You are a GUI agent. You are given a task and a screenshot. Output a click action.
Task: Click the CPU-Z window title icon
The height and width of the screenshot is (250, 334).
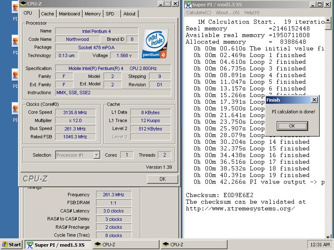pyautogui.click(x=23, y=4)
